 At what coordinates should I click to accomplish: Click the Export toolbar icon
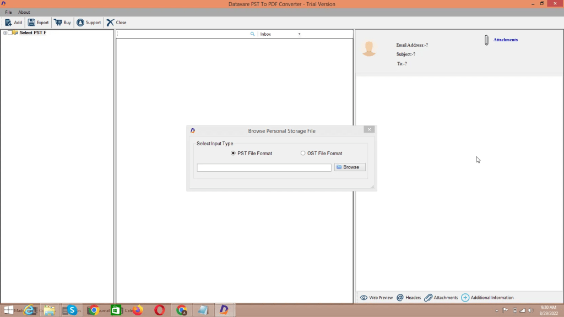[x=31, y=23]
